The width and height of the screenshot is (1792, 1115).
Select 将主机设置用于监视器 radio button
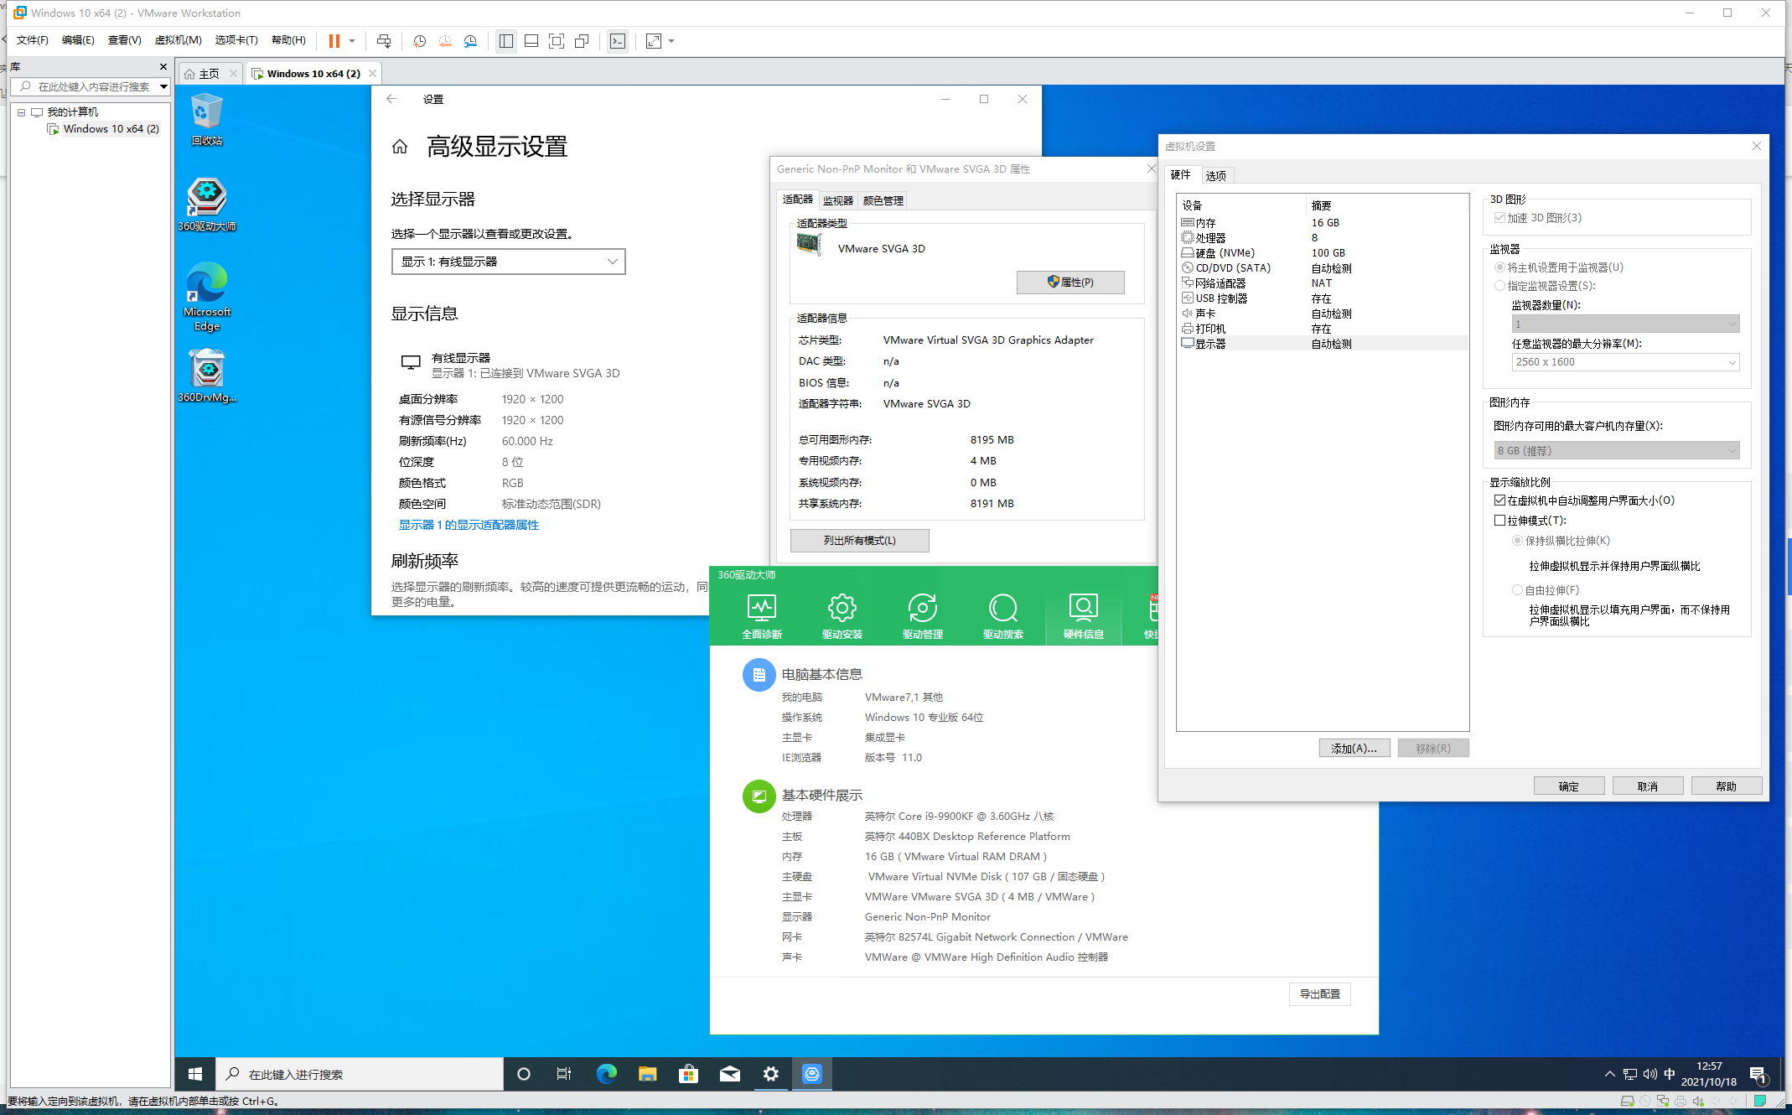[1499, 267]
